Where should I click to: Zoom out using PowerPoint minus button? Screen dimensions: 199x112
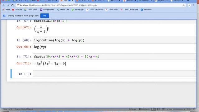pos(168,109)
